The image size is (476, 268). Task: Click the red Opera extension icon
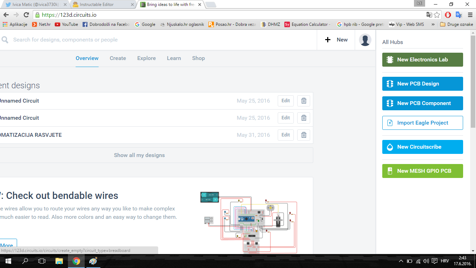[x=448, y=15]
